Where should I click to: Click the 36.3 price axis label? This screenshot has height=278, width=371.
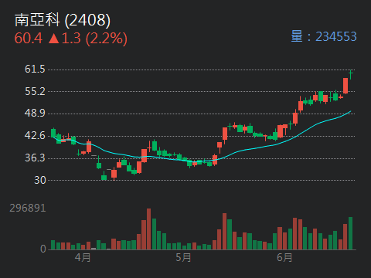[35, 158]
